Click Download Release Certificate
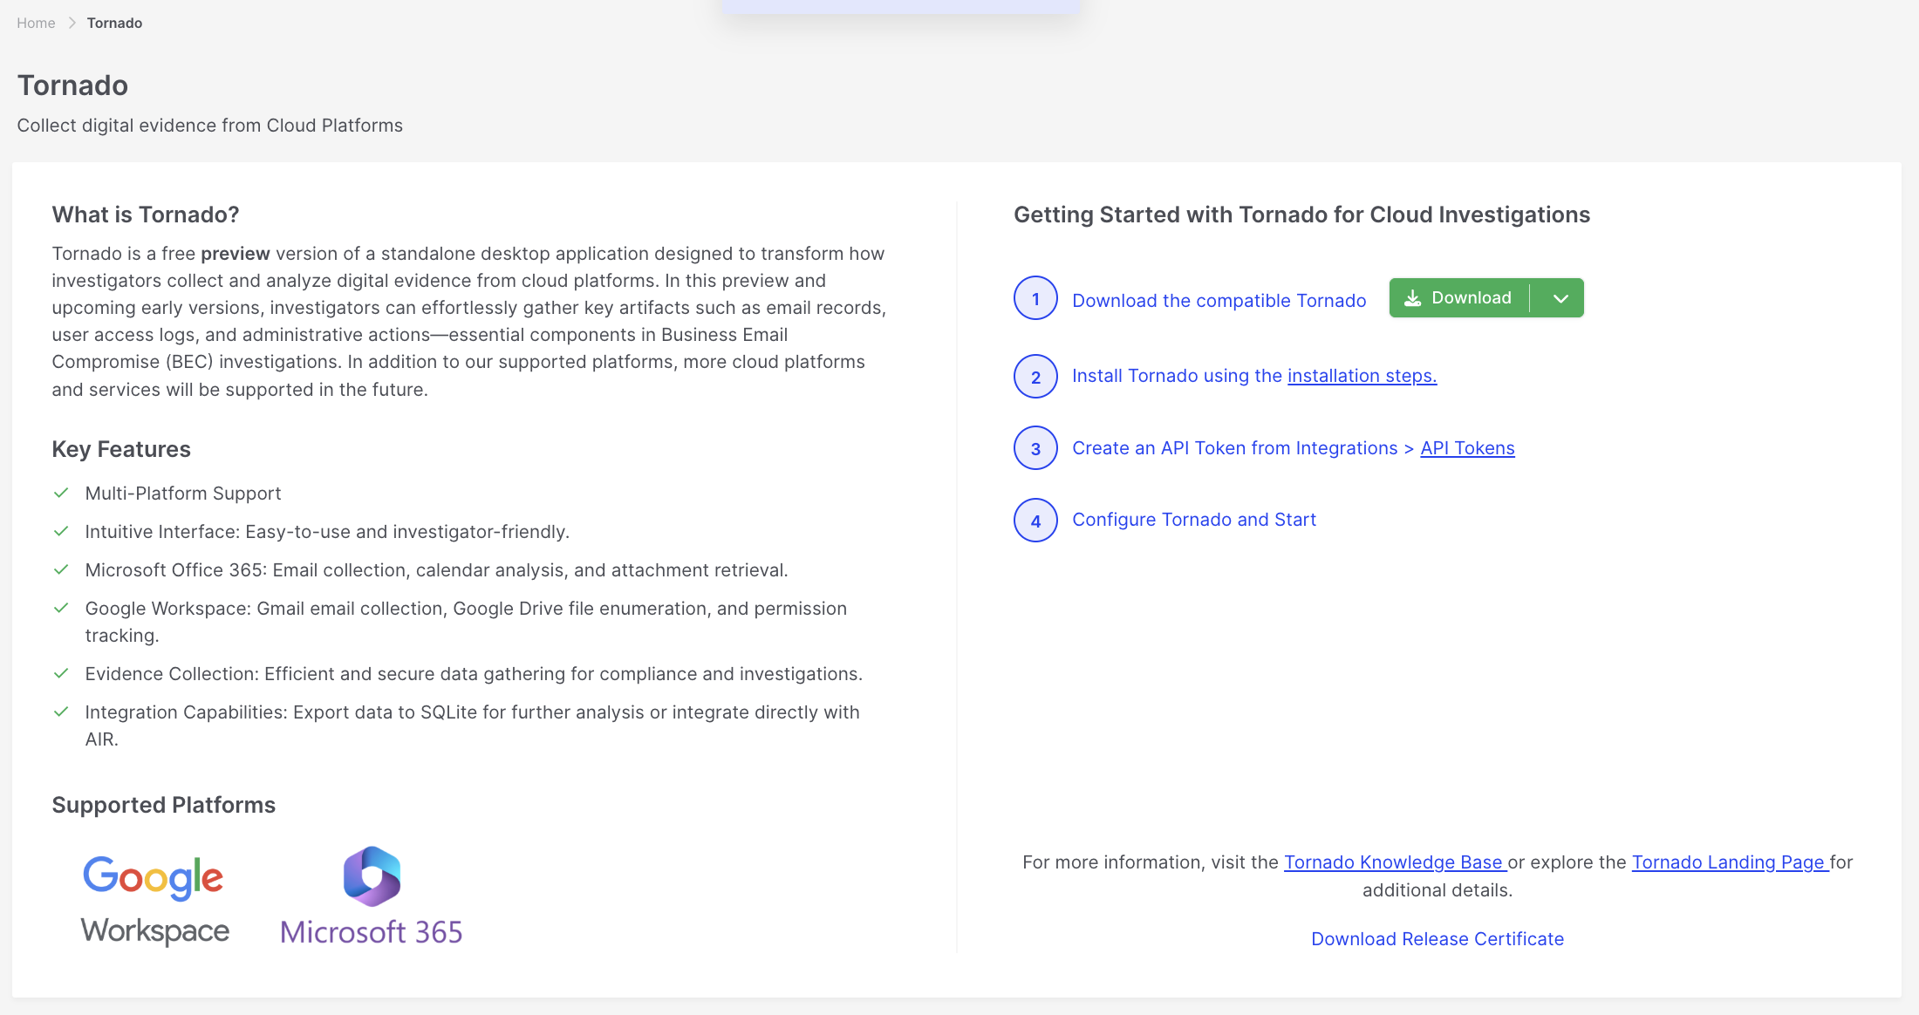 coord(1438,939)
